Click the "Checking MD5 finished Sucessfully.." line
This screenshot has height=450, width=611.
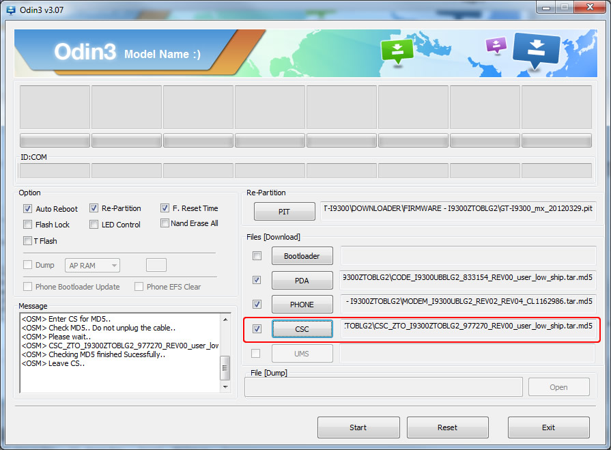tap(94, 354)
